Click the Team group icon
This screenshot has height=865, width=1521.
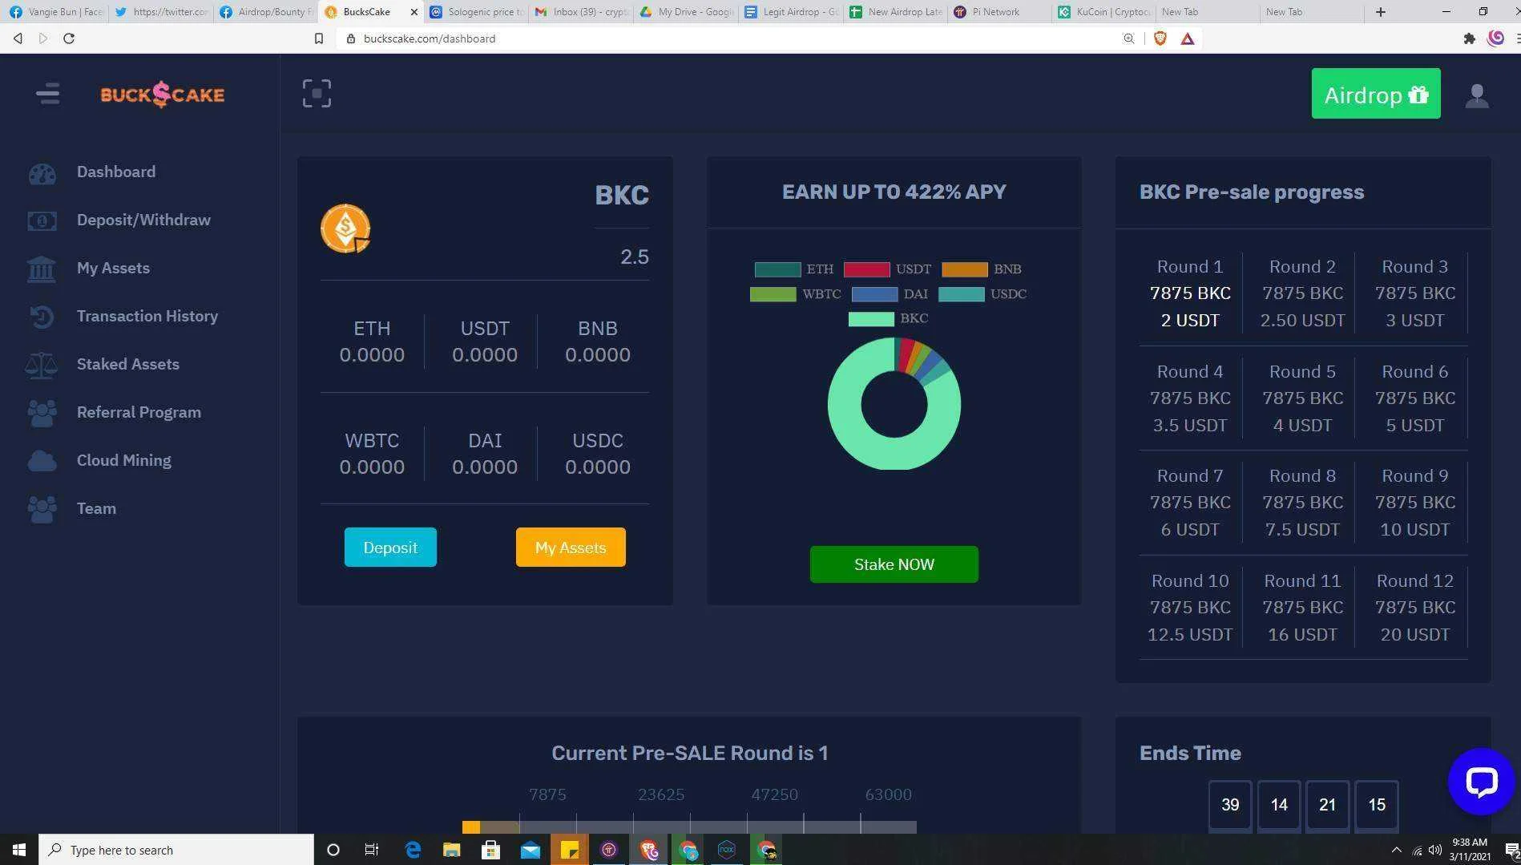[x=42, y=509]
